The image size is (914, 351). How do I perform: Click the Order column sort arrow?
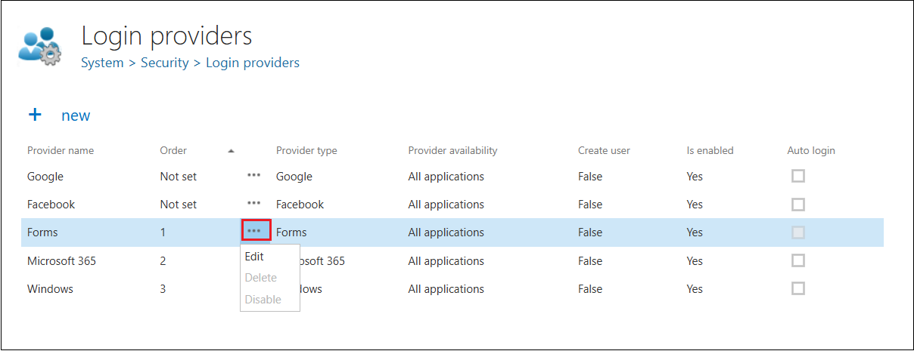click(231, 151)
